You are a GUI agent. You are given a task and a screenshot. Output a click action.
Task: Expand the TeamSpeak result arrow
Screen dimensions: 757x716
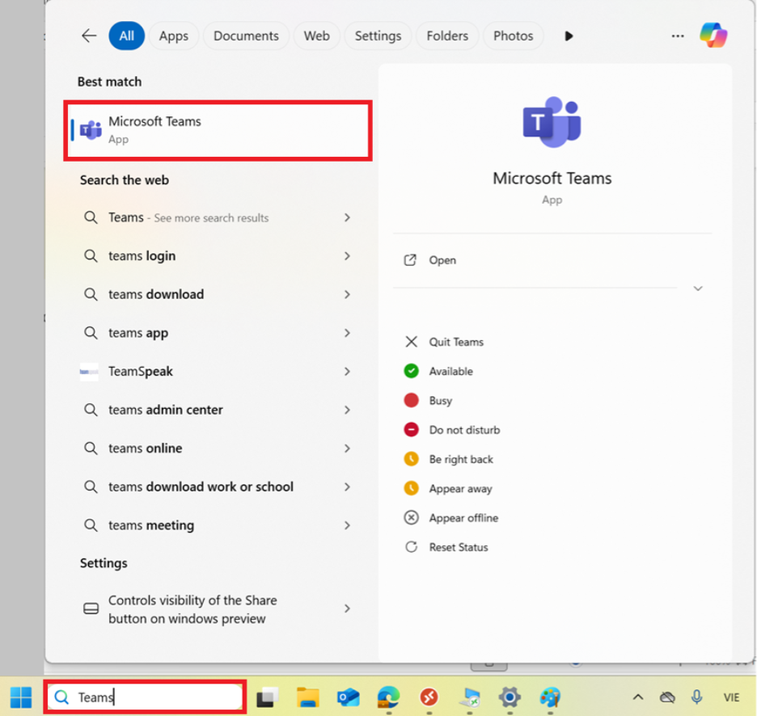347,372
